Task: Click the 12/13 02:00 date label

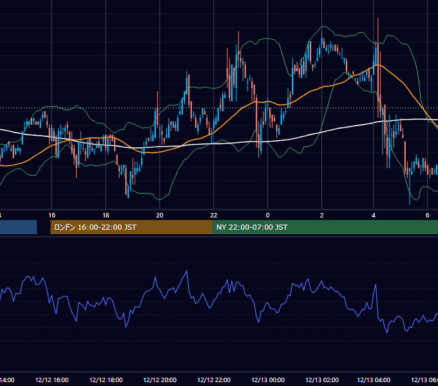Action: pos(322,380)
